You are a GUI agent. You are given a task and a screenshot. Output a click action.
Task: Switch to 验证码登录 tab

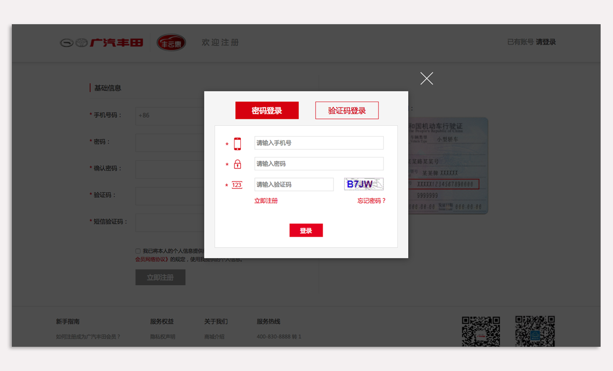[x=347, y=110]
